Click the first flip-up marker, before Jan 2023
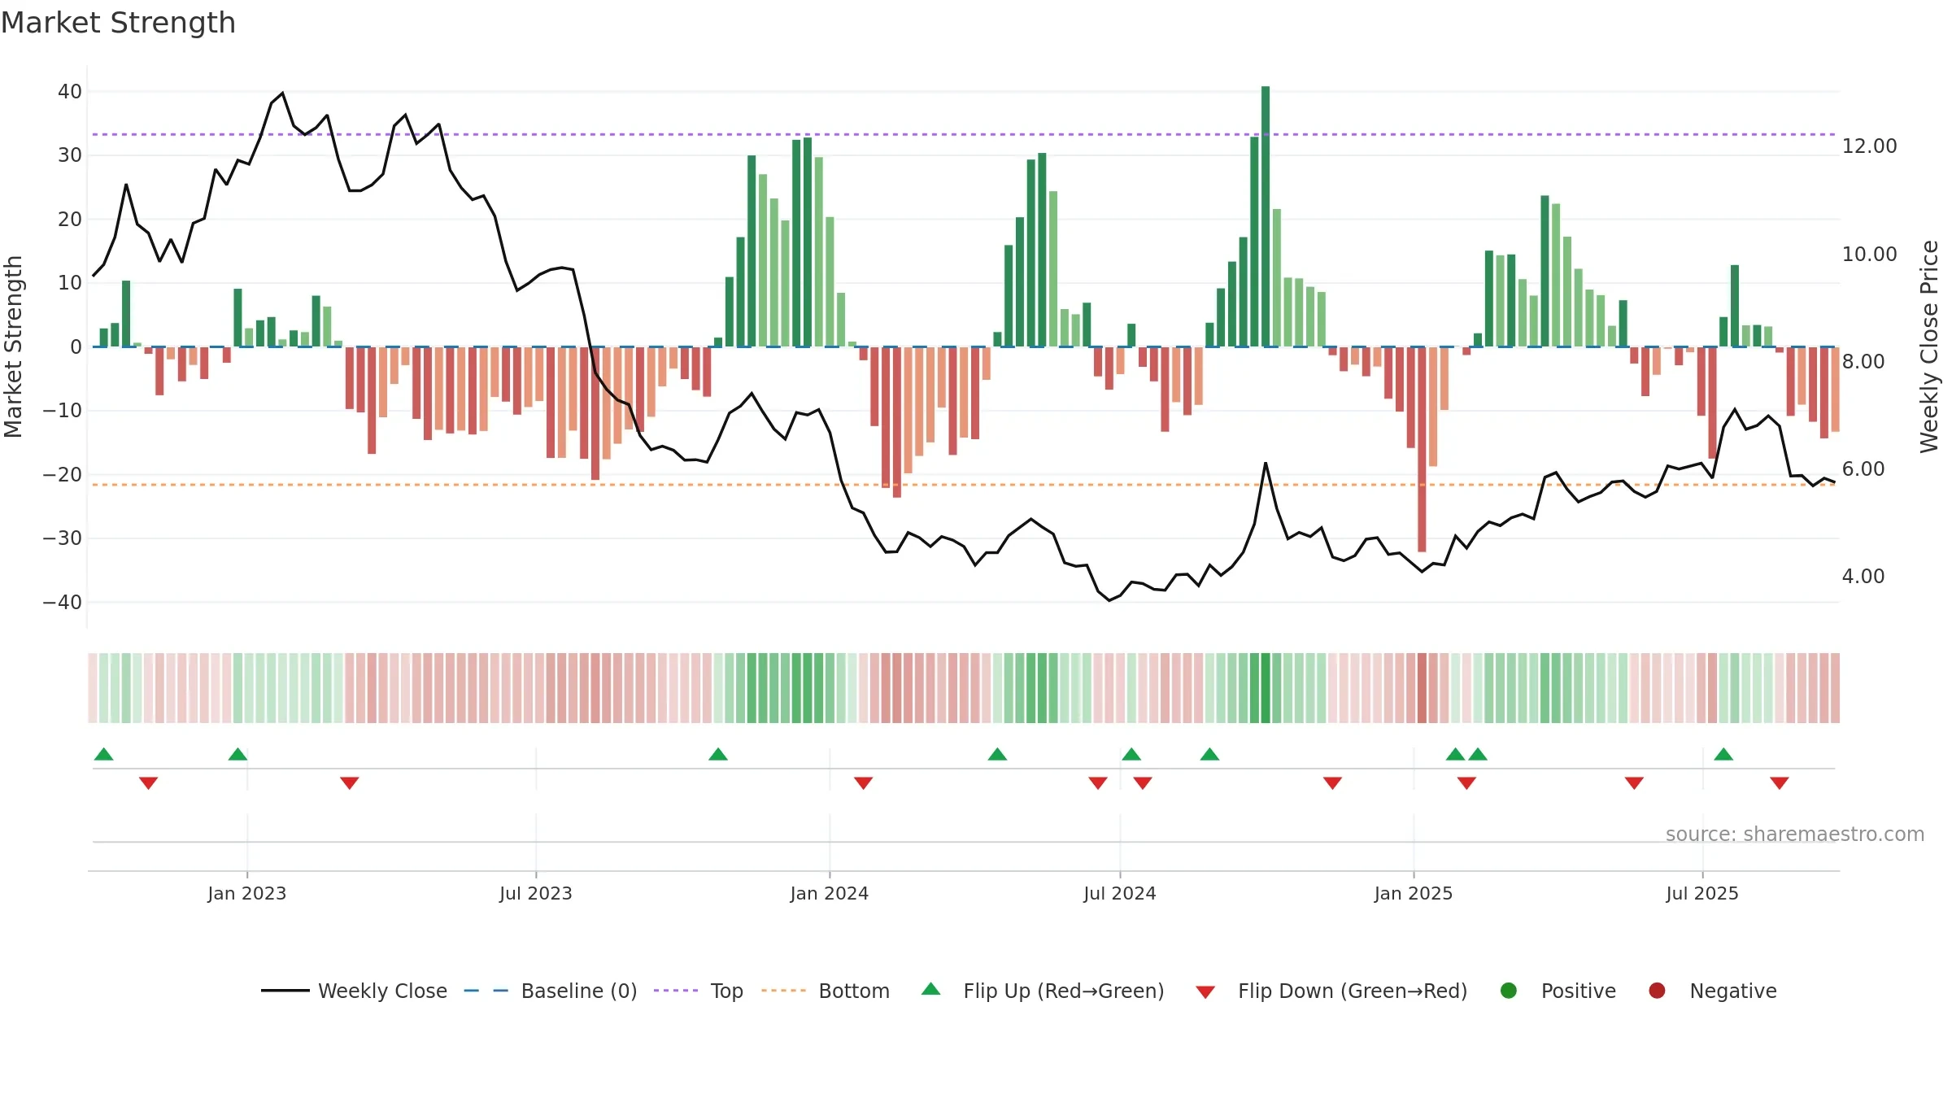Screen dimensions: 1952x1098 (x=104, y=754)
